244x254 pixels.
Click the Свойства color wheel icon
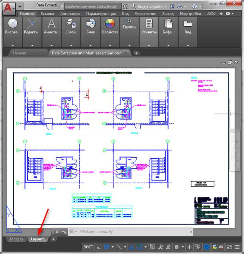coord(110,24)
